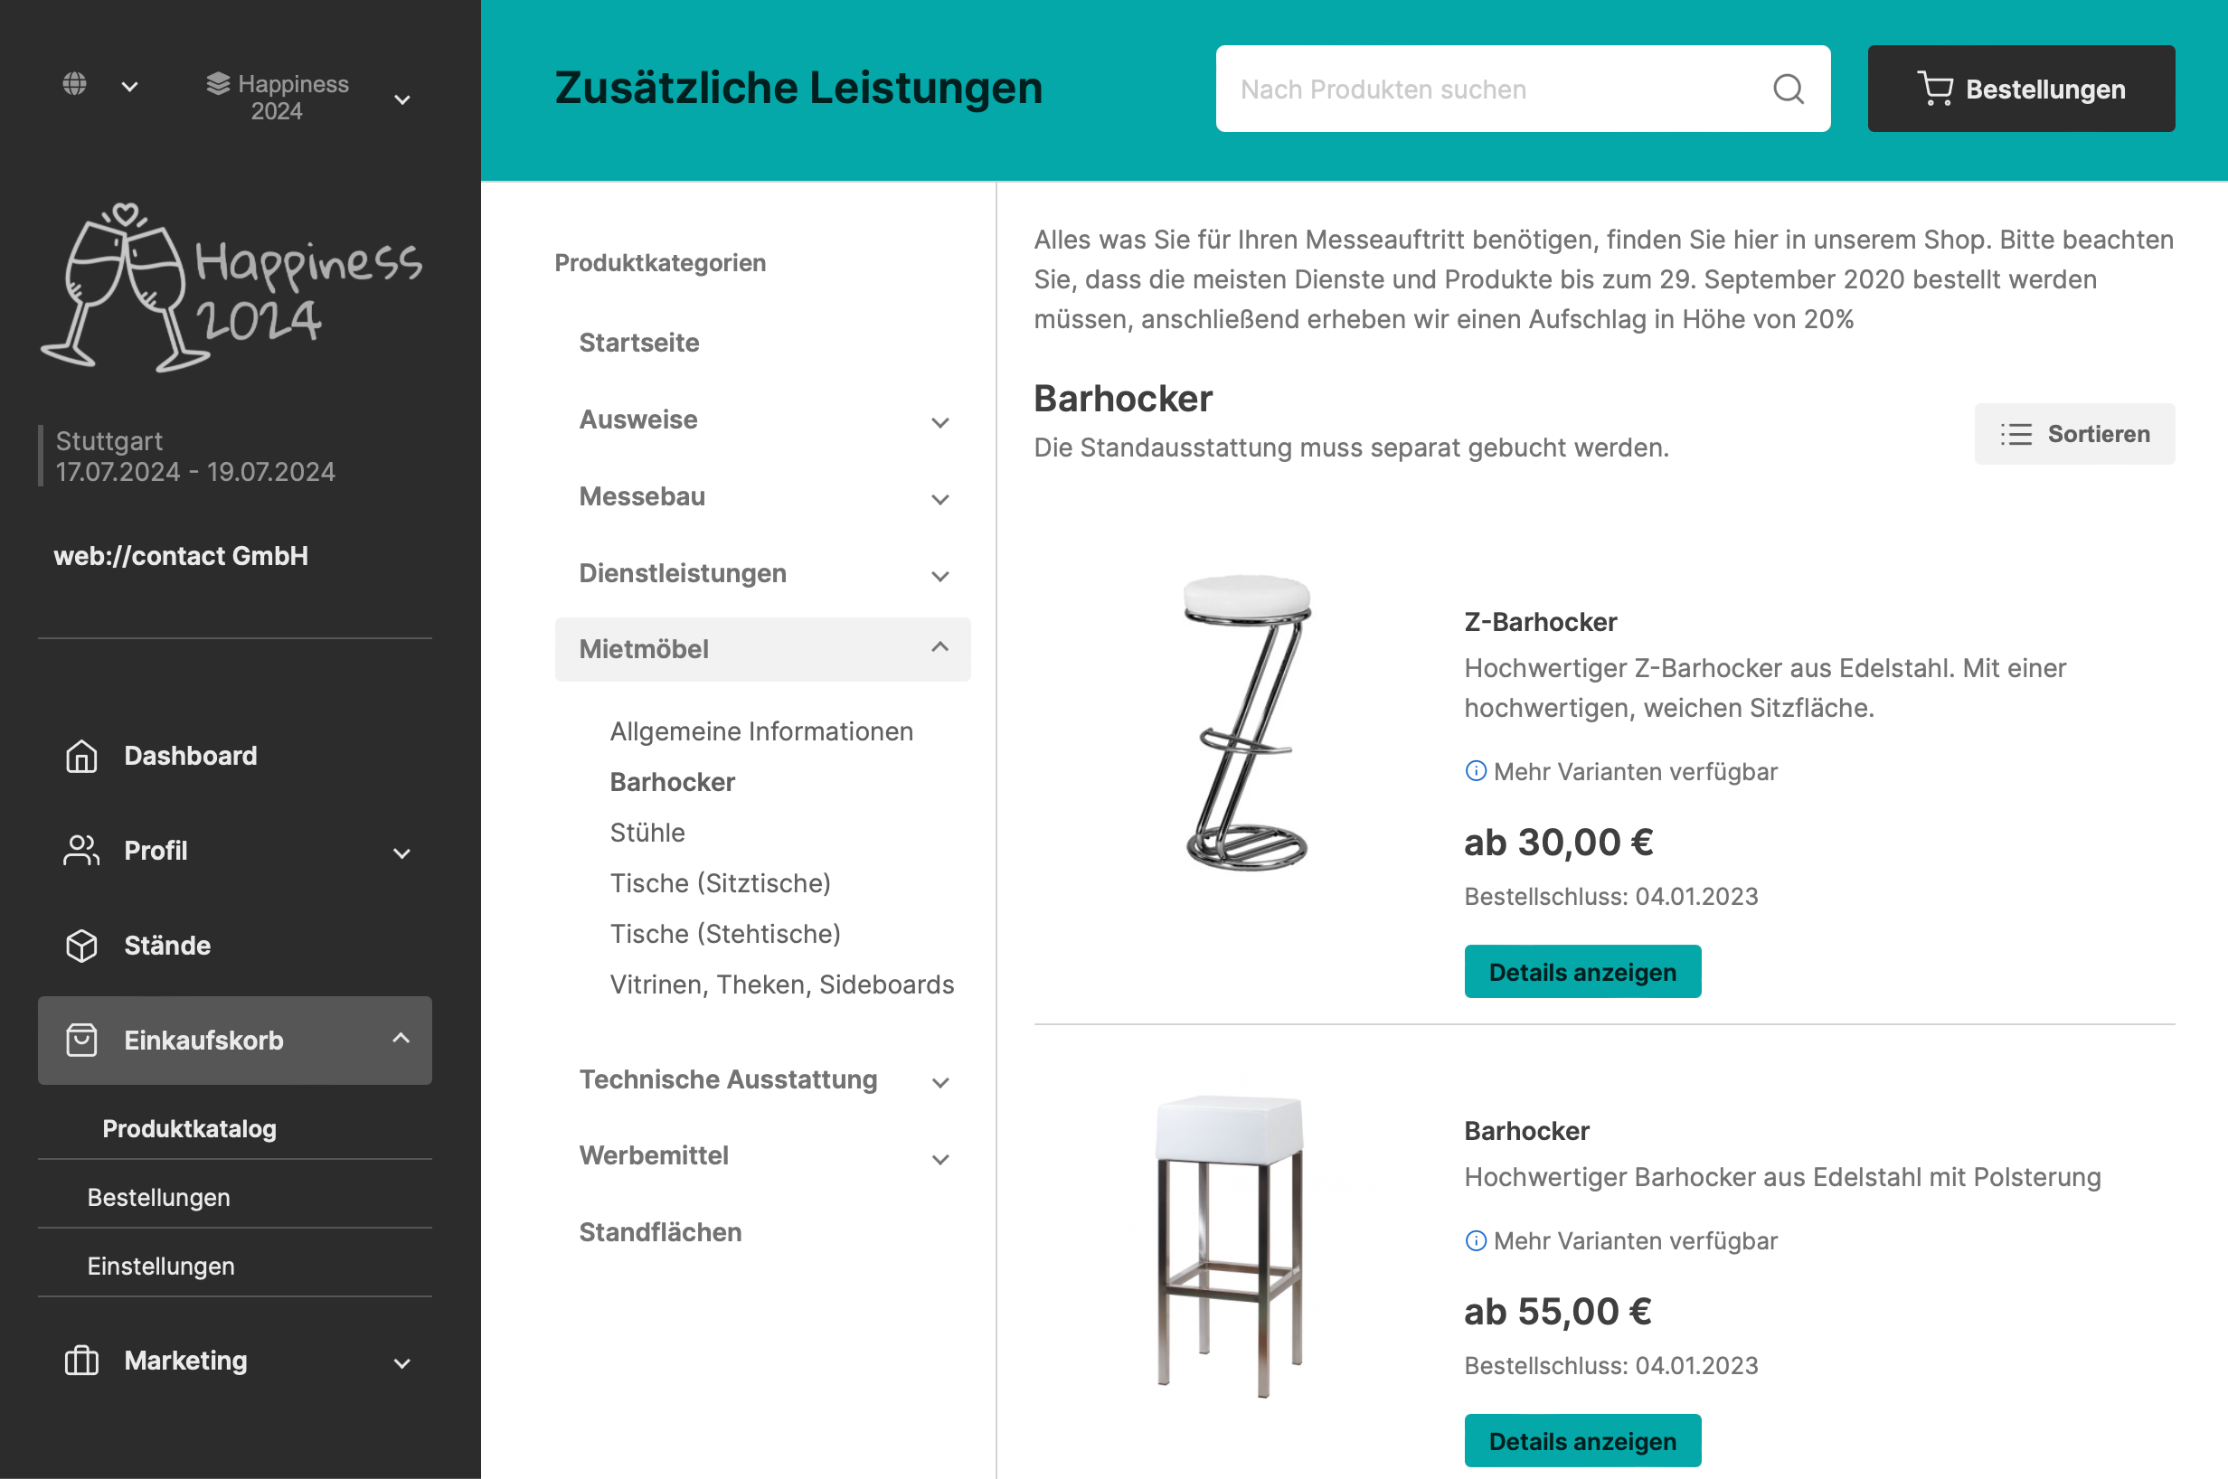Open the Stühle subcategory
The width and height of the screenshot is (2228, 1479).
click(x=647, y=833)
